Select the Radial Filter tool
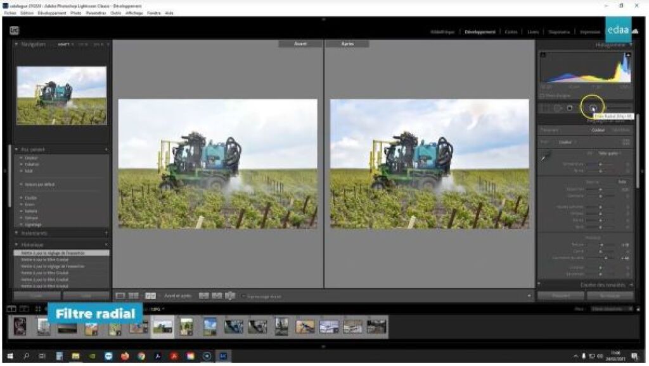 click(x=593, y=108)
